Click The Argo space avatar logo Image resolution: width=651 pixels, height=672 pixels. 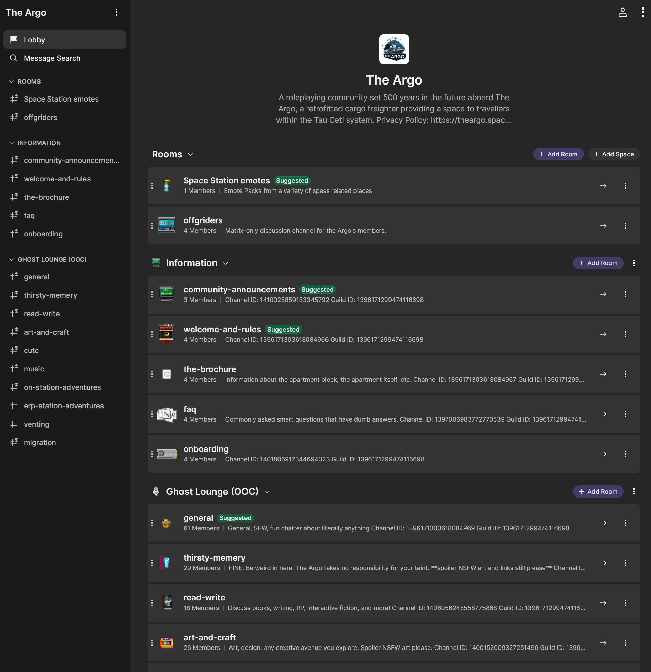(393, 49)
